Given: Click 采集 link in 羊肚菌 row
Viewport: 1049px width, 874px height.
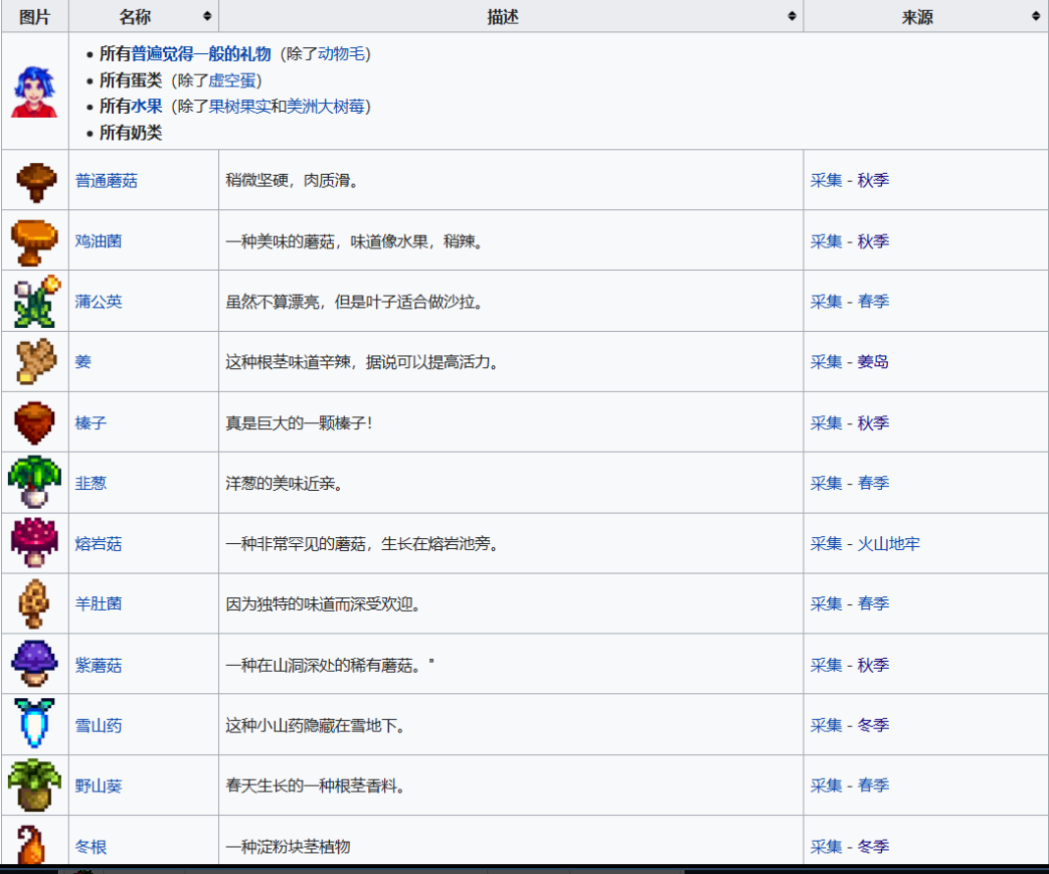Looking at the screenshot, I should click(x=826, y=603).
